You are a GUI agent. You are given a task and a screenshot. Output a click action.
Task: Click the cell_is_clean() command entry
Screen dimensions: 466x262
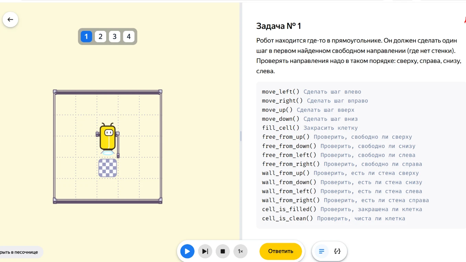click(x=288, y=218)
